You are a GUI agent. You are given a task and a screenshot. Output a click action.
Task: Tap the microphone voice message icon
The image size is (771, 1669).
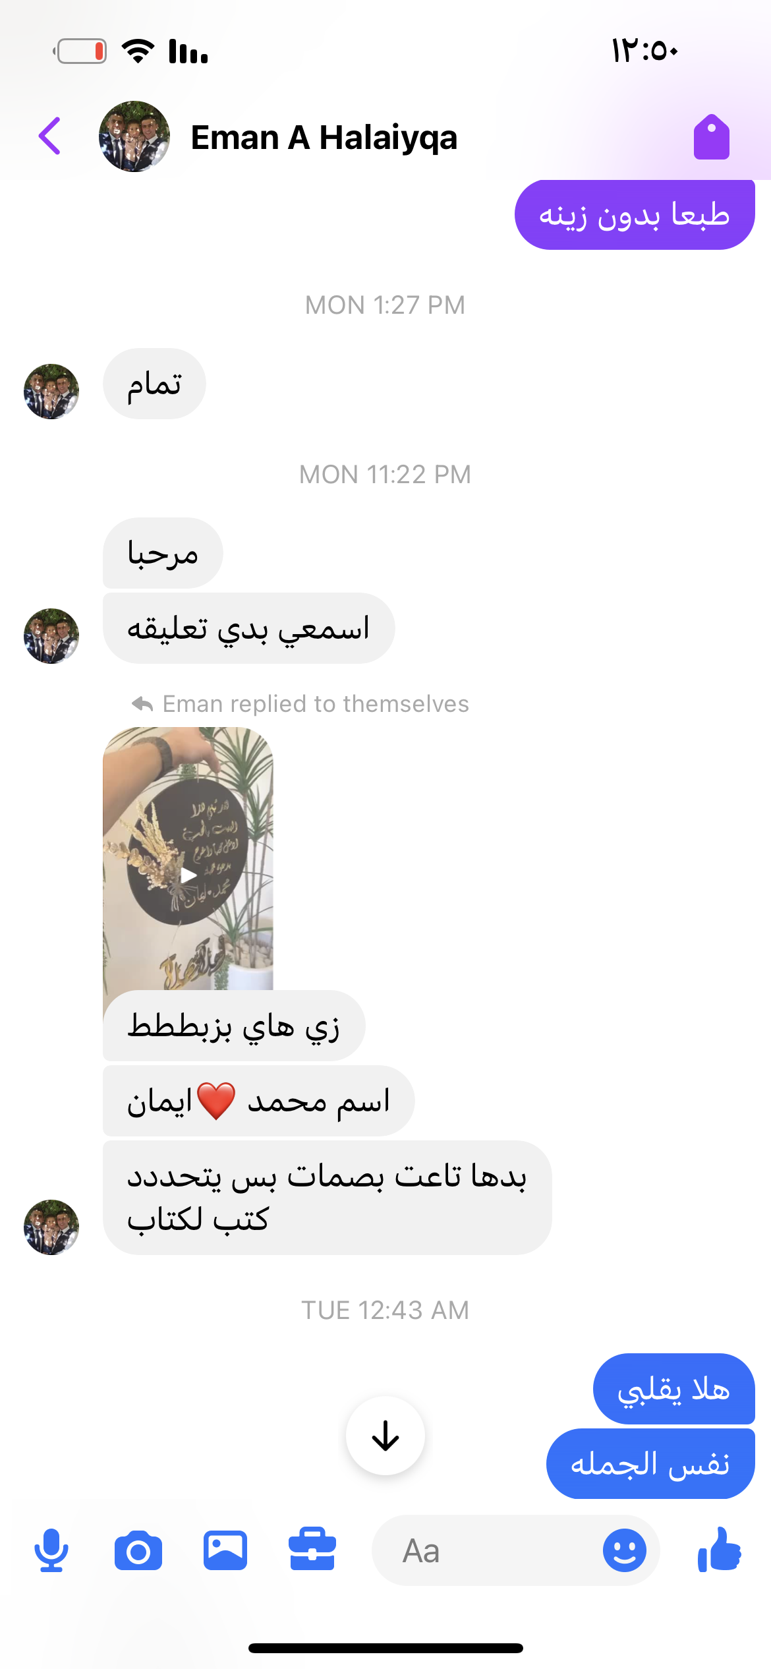point(51,1550)
